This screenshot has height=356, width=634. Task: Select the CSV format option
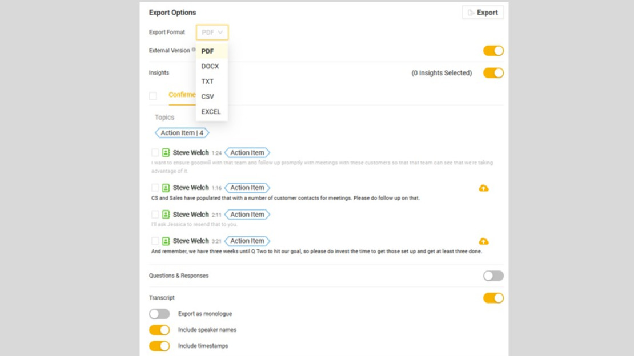[x=208, y=96]
